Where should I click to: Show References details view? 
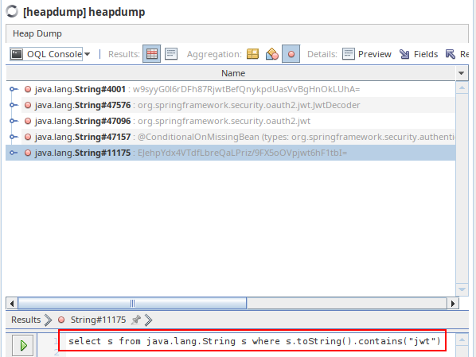(457, 54)
